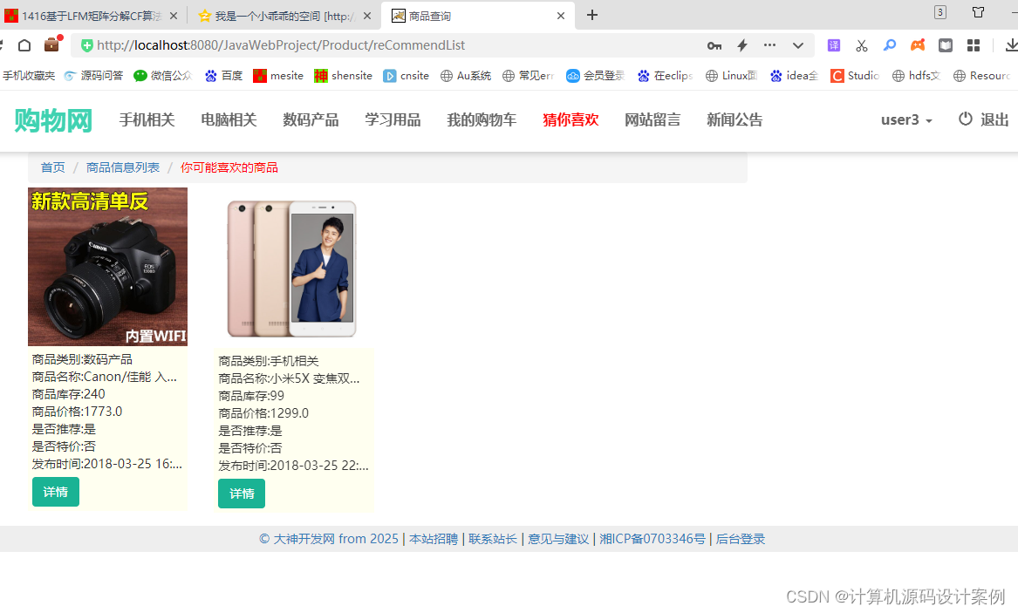Open the 百度 bookmark

[223, 76]
